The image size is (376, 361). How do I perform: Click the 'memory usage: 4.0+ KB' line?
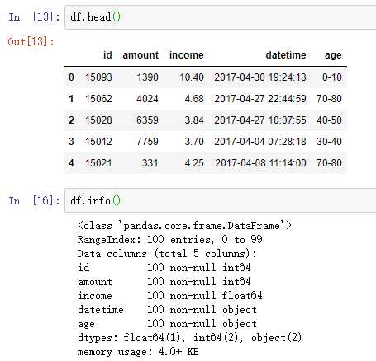pyautogui.click(x=138, y=352)
